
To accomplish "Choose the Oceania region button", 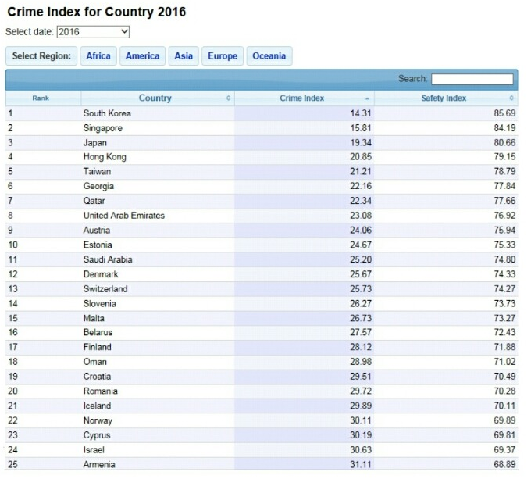I will click(269, 56).
